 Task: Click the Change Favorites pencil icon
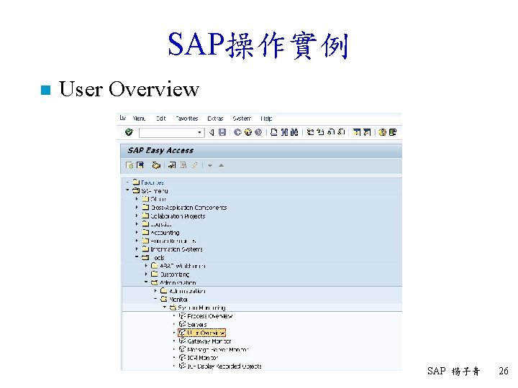(x=194, y=165)
